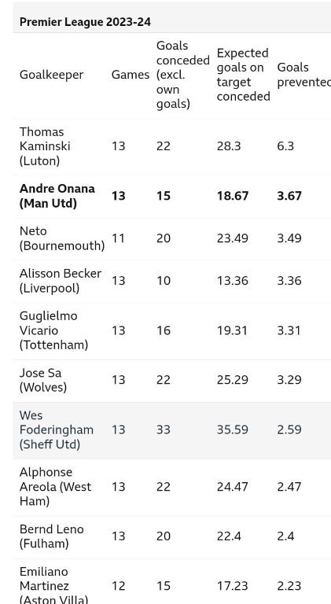Select Neto (Bournemouth) in the table

pyautogui.click(x=62, y=238)
